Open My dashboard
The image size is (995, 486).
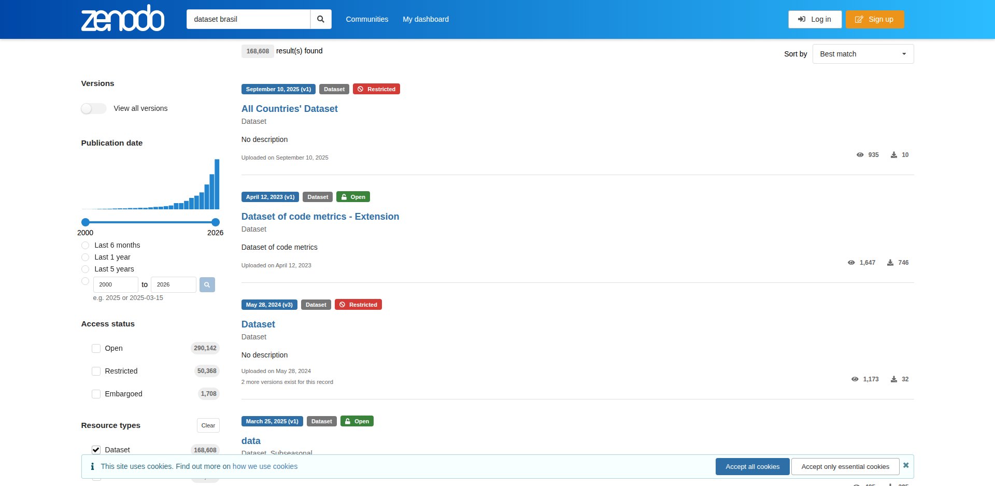tap(426, 19)
